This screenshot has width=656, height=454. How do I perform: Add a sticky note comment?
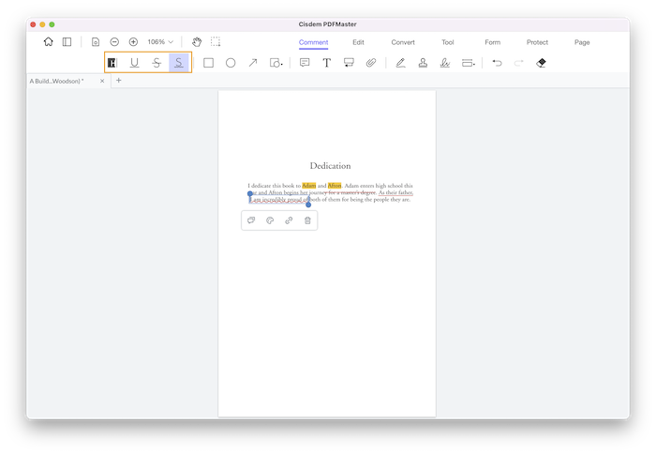point(305,63)
